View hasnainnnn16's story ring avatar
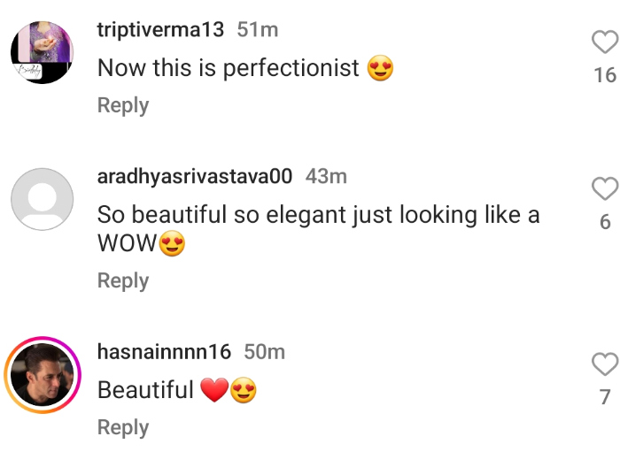620x452 pixels. point(42,375)
